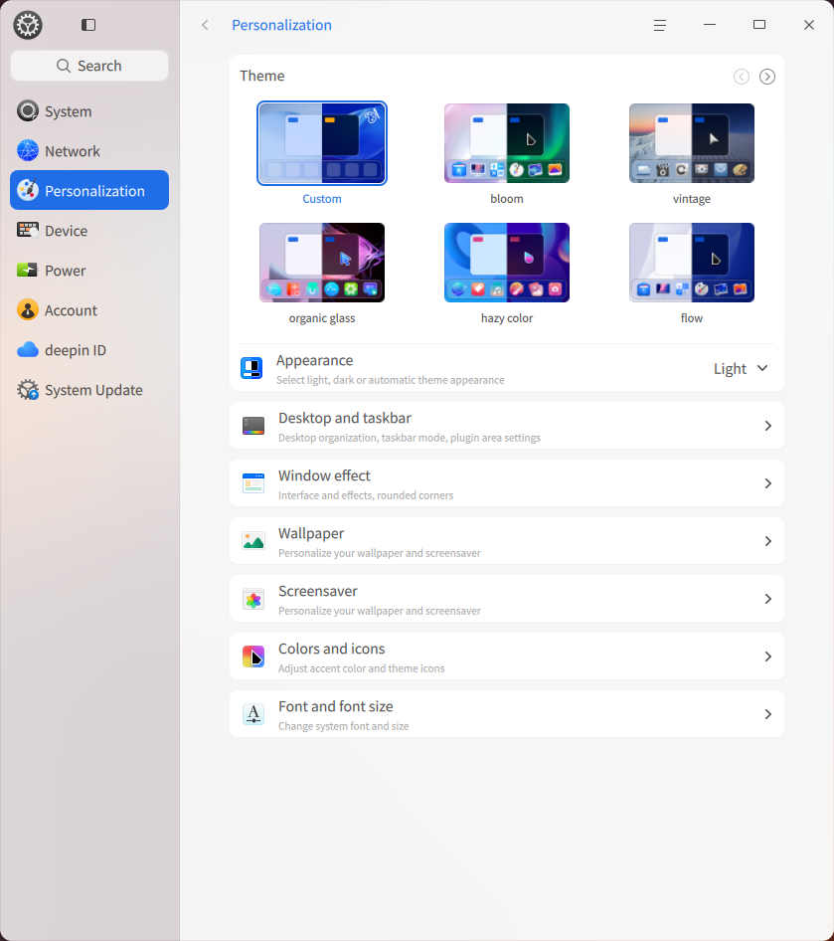The image size is (834, 941).
Task: Go back with the back arrow
Action: 205,25
